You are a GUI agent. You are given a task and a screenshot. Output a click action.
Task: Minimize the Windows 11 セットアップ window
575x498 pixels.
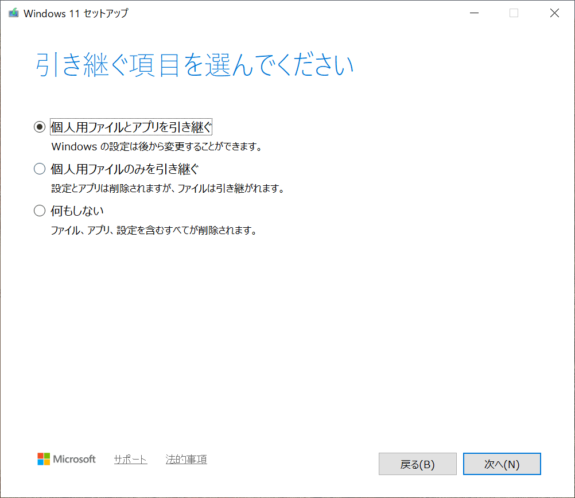pos(474,13)
